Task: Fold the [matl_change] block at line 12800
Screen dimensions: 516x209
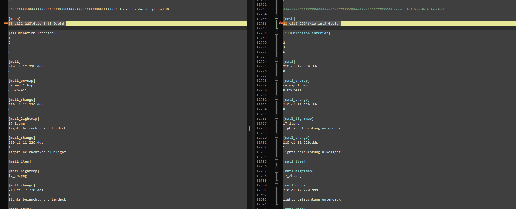Action: point(276,185)
